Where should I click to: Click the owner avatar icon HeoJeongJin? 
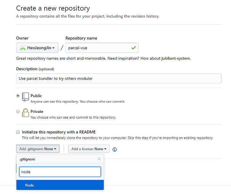(23, 48)
